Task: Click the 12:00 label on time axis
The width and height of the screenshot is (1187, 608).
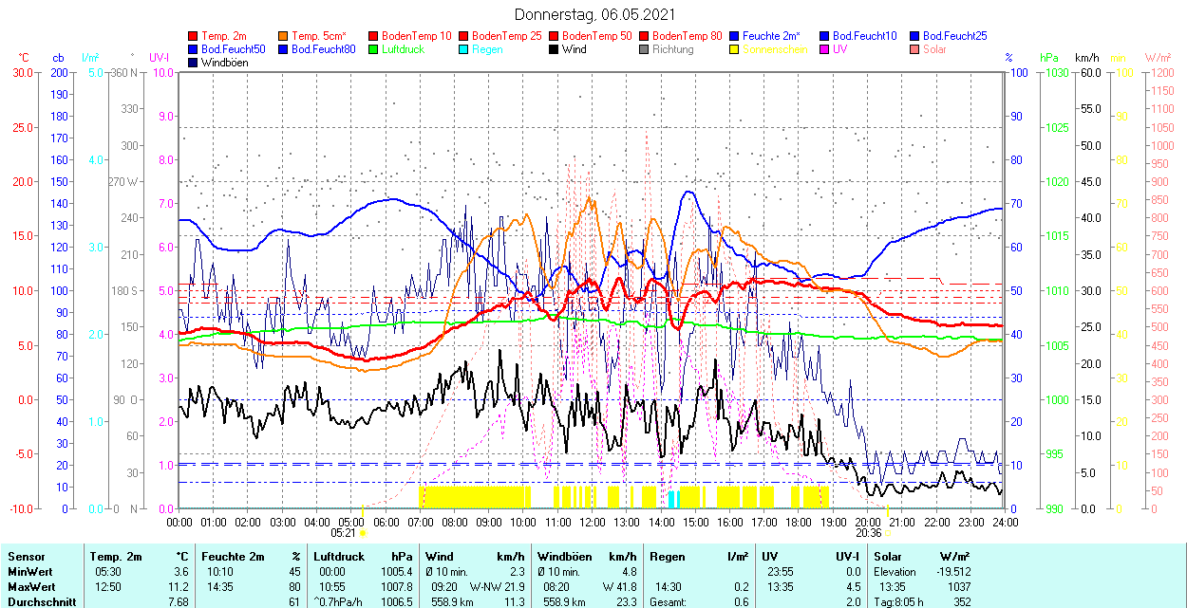Action: 593,522
